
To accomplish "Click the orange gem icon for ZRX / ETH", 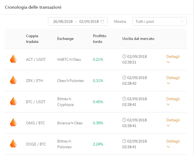I will click(x=13, y=80).
